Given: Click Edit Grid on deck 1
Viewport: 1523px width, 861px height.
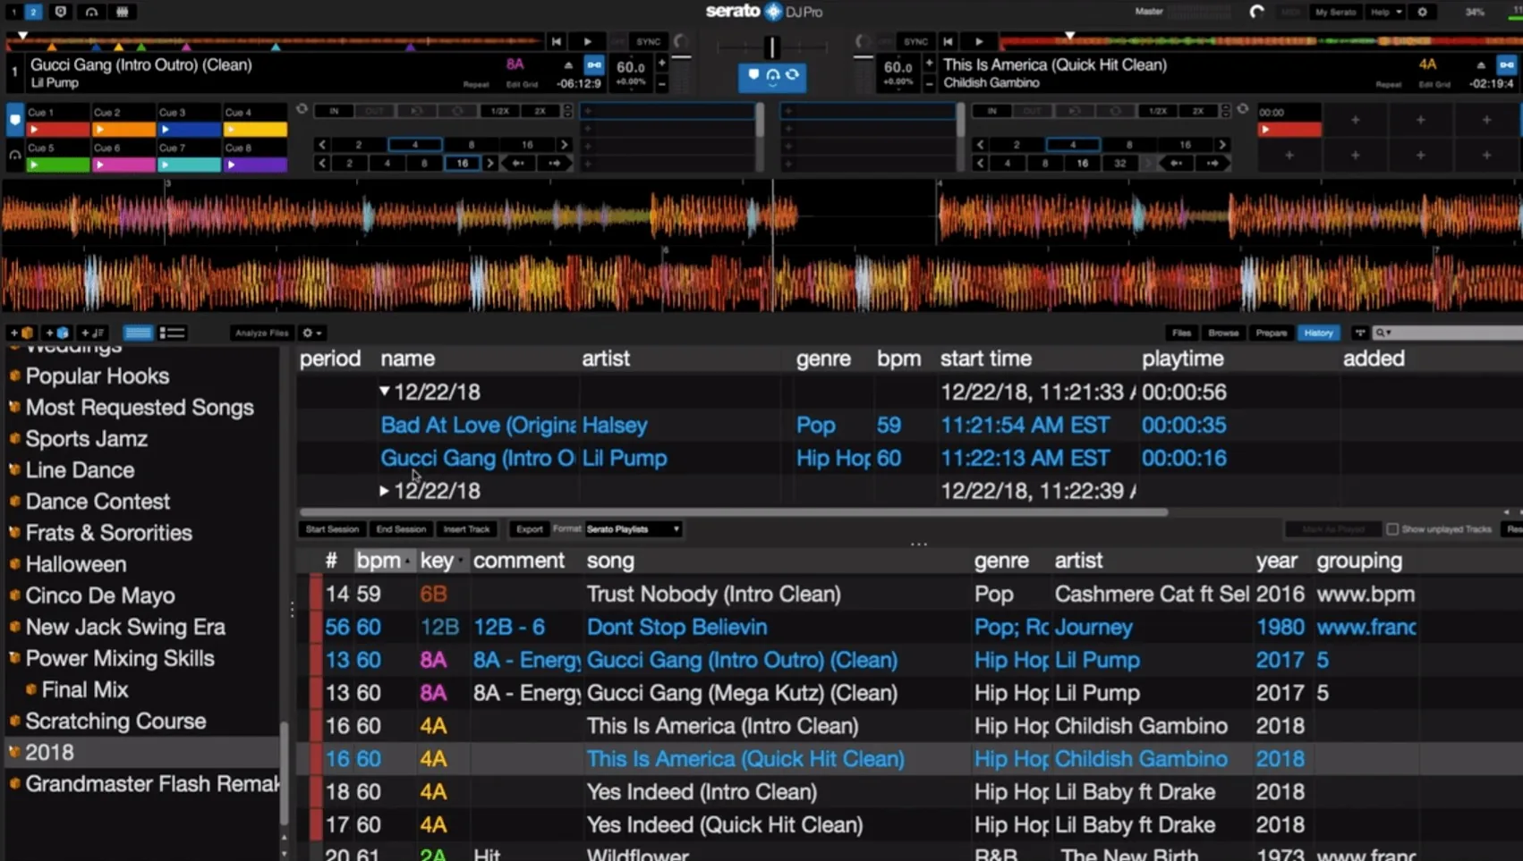Looking at the screenshot, I should tap(523, 84).
